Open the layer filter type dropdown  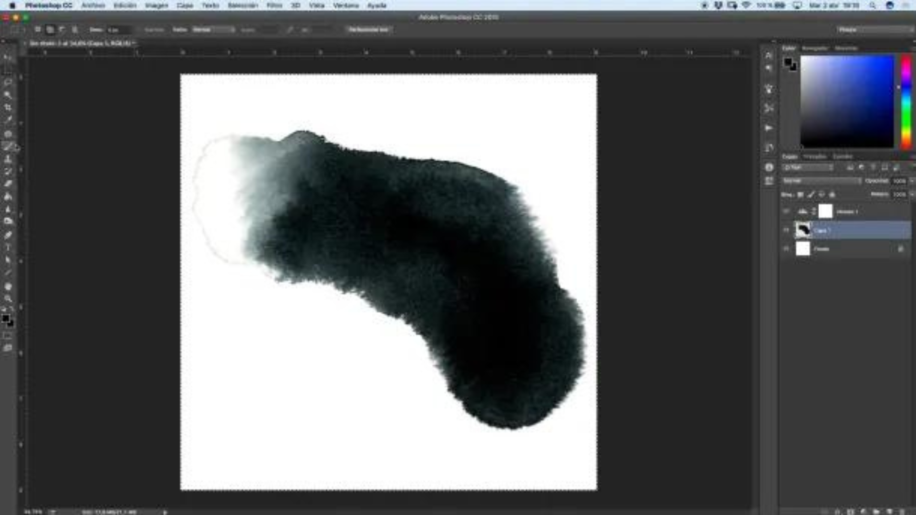coord(808,167)
